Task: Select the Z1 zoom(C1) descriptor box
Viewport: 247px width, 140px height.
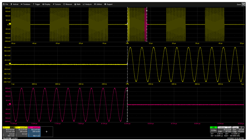Action: click(x=21, y=132)
